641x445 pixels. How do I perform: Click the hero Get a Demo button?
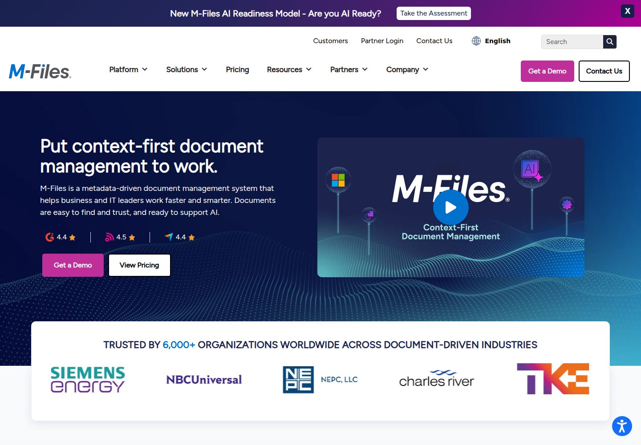pos(73,265)
